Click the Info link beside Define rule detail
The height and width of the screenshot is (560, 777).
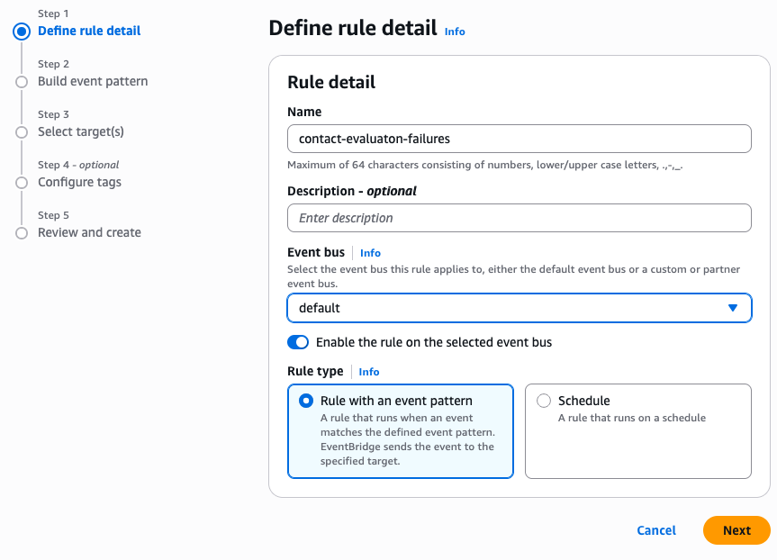[455, 32]
